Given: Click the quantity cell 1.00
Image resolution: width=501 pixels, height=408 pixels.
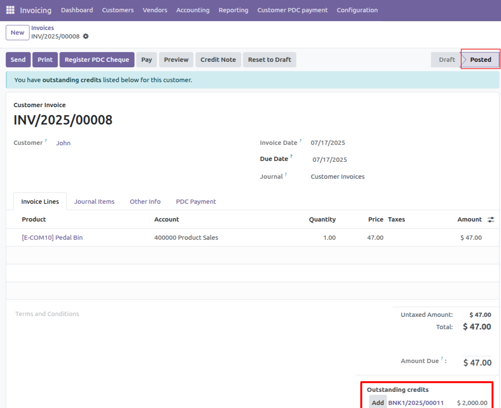Looking at the screenshot, I should coord(329,238).
